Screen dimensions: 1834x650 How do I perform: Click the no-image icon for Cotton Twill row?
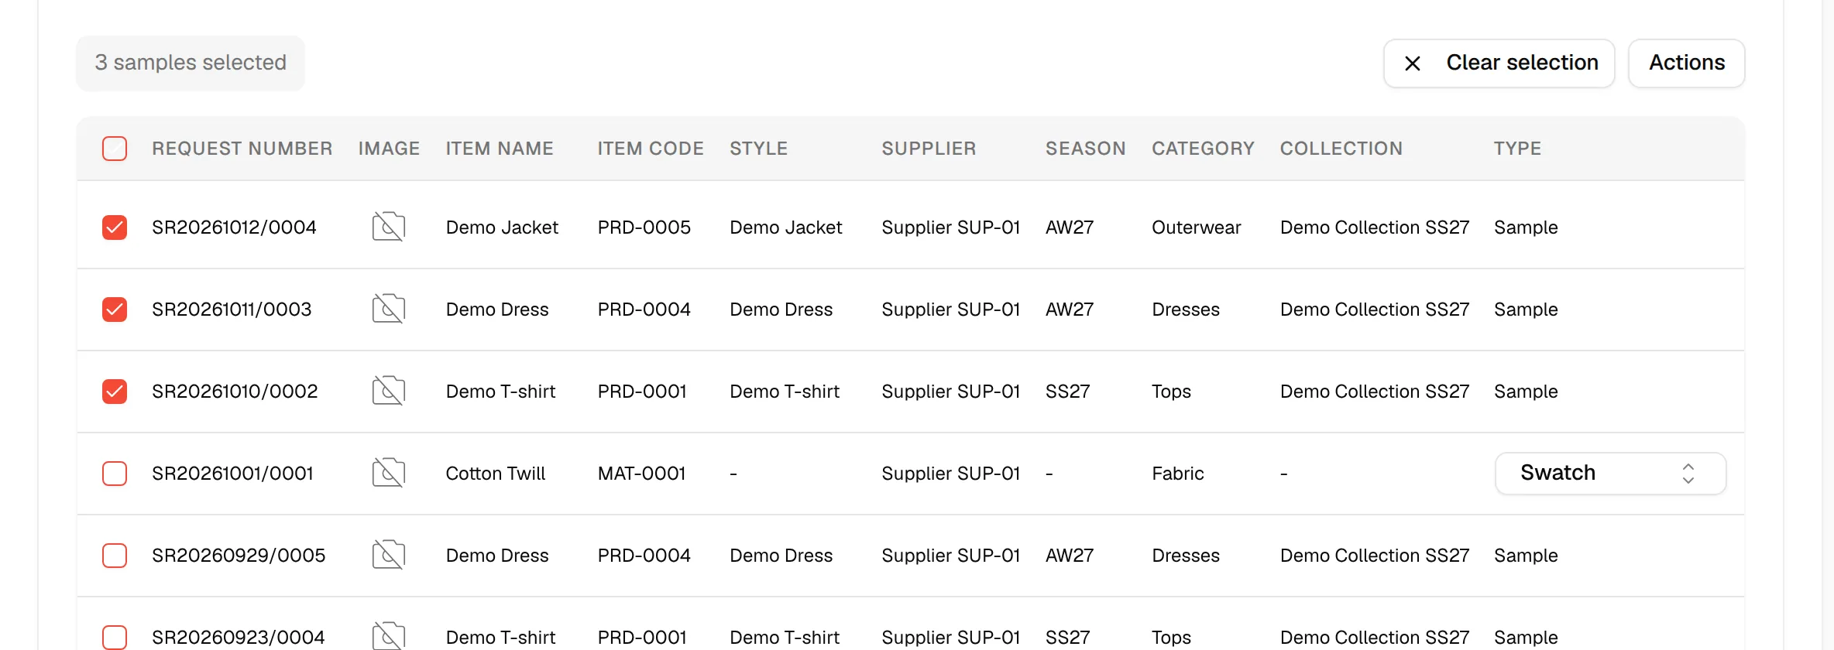(x=389, y=473)
